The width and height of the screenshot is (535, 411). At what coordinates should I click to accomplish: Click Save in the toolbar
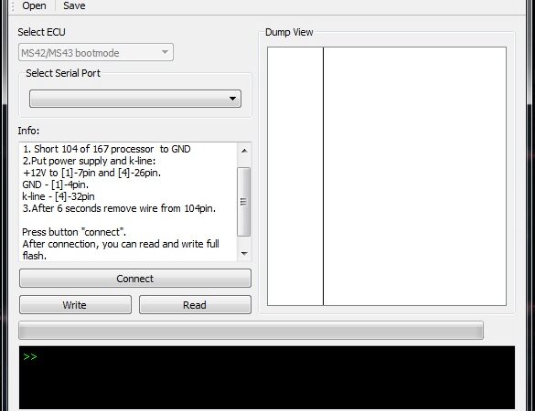point(74,5)
